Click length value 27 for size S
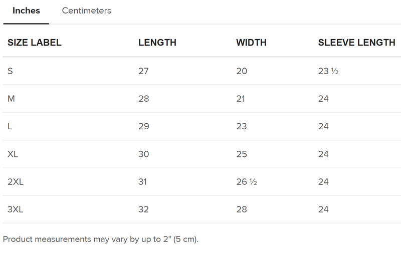Viewport: 401px width, 253px height. pyautogui.click(x=144, y=71)
